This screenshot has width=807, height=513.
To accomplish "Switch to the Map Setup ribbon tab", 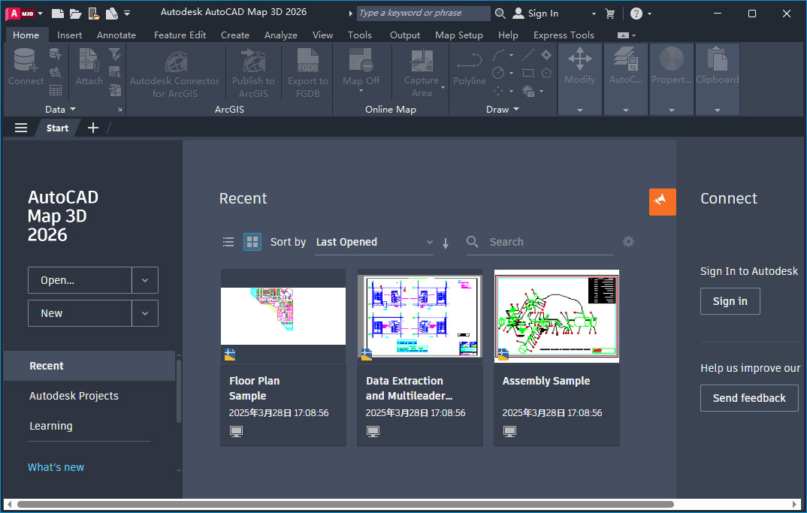I will [x=459, y=35].
